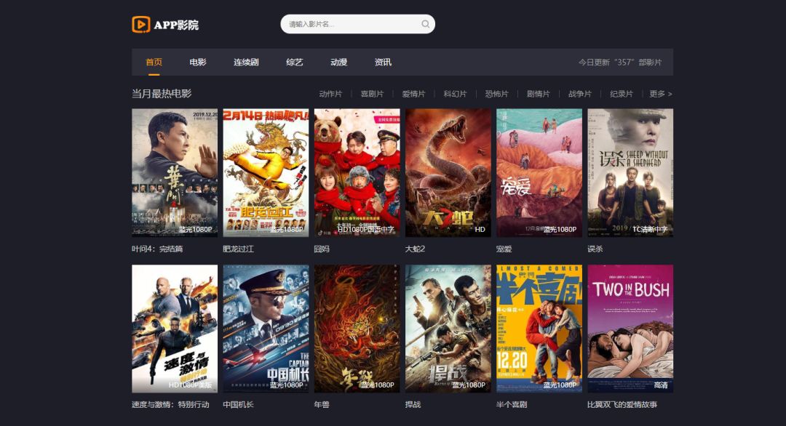The image size is (786, 426).
Task: Filter by 战争片 category
Action: click(580, 94)
